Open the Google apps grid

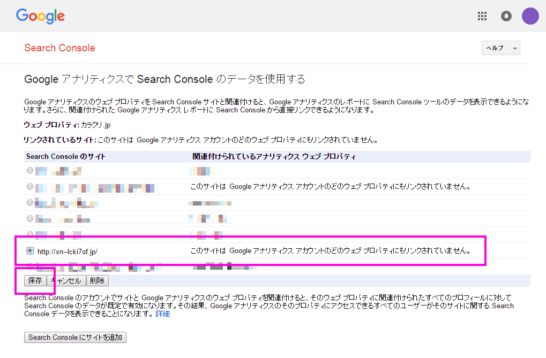tap(482, 16)
